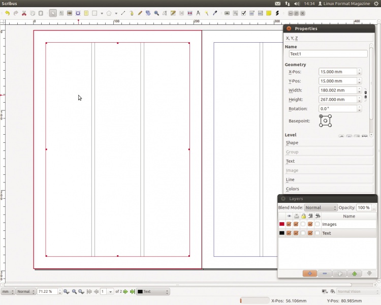Go to the next page green arrow
This screenshot has height=305, width=381.
pyautogui.click(x=125, y=291)
